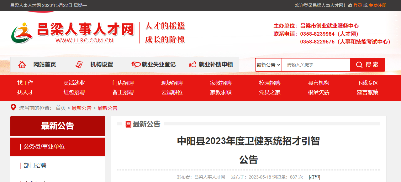The image size is (401, 182).
Task: Open 党员之家 menu link
Action: 270,92
